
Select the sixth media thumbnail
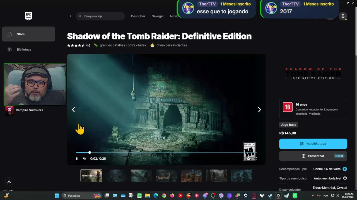(216, 176)
